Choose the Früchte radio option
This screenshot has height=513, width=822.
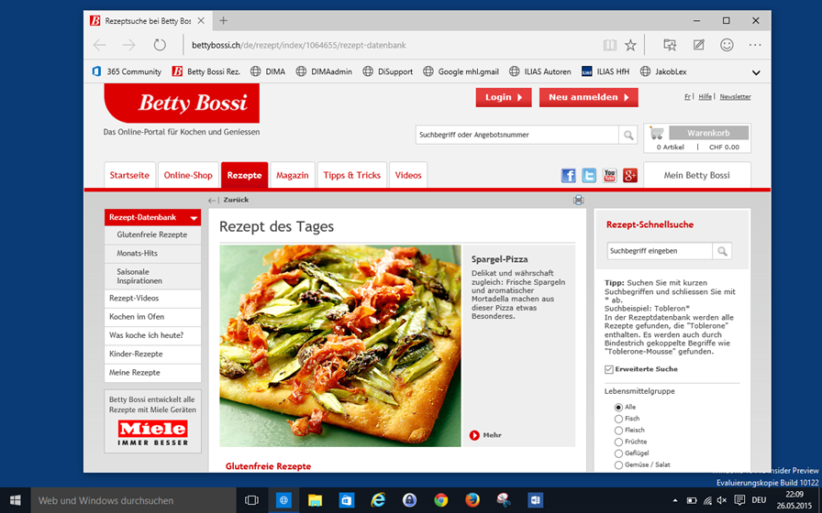618,442
